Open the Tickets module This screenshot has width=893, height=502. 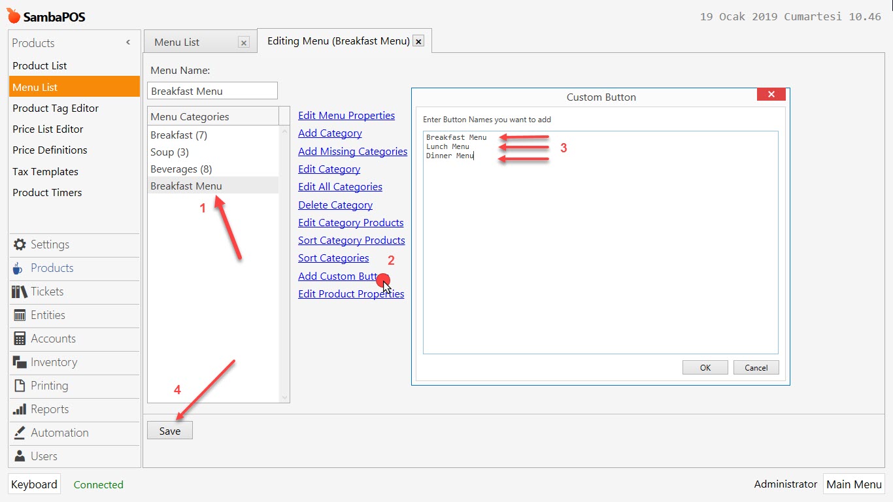[46, 292]
